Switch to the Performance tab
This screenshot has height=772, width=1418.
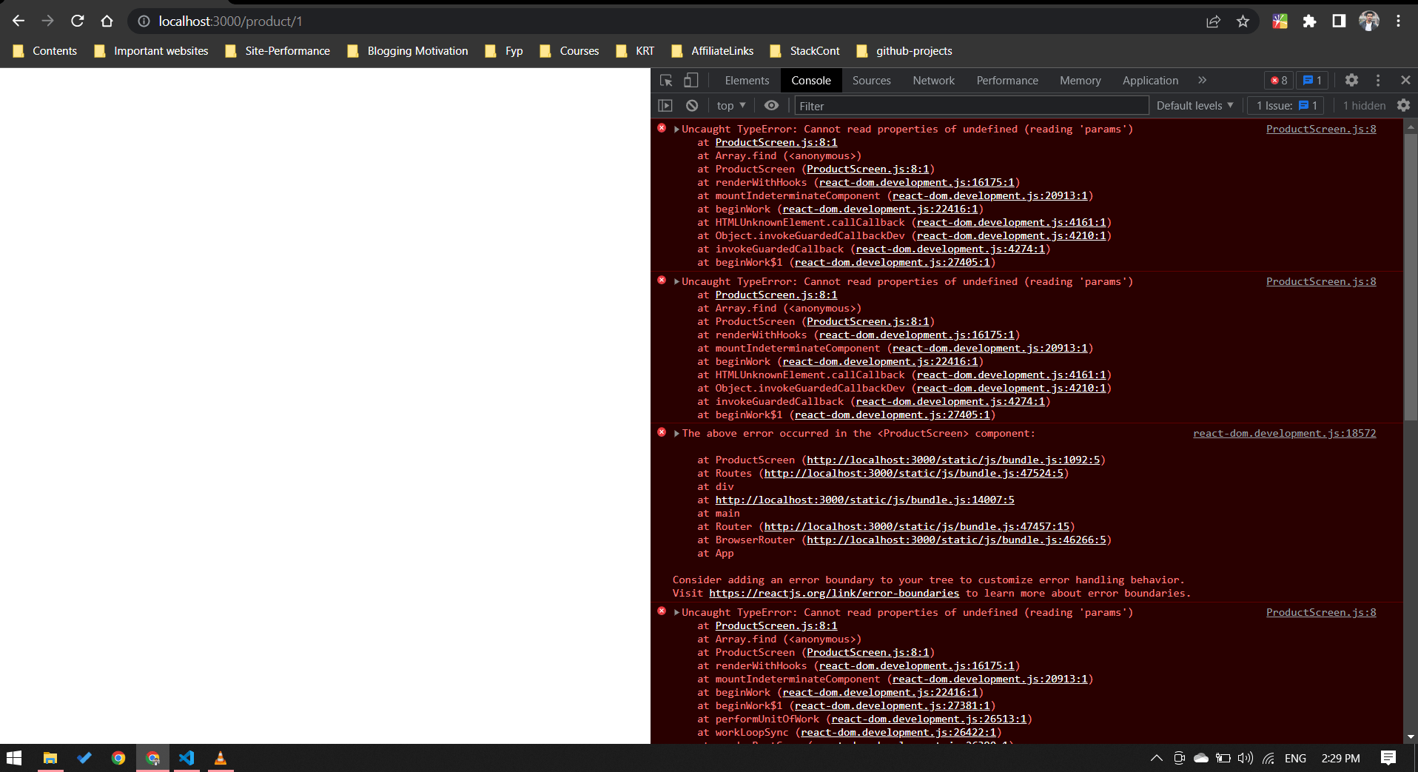(x=1007, y=81)
